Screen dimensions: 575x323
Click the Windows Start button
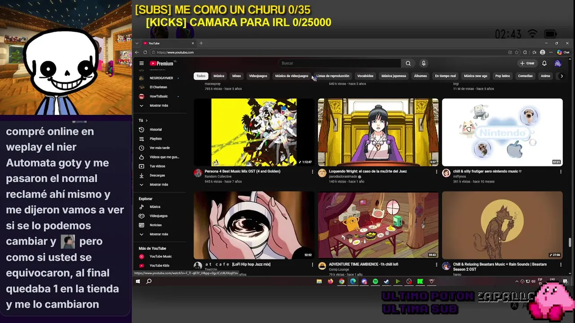[x=138, y=281]
